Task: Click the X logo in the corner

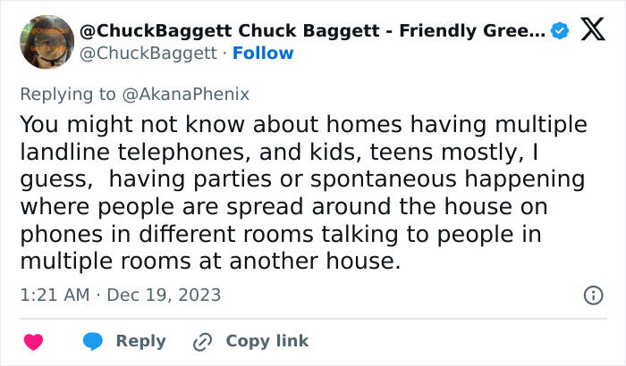Action: click(x=591, y=31)
